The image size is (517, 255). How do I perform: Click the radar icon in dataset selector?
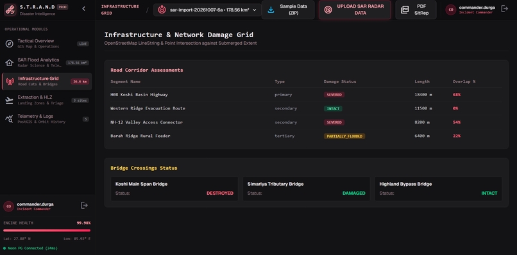(162, 10)
